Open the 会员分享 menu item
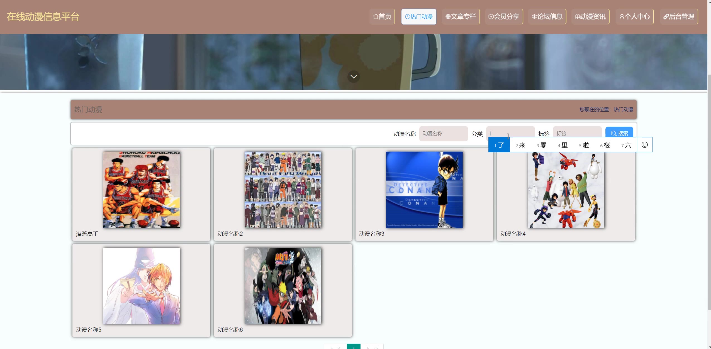Viewport: 711px width, 349px height. [504, 17]
